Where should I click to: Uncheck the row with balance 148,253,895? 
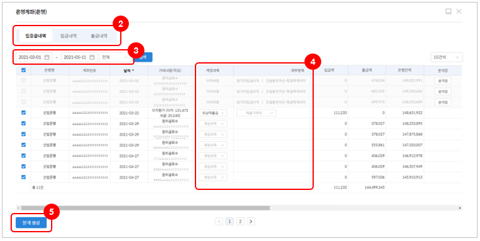pos(24,123)
